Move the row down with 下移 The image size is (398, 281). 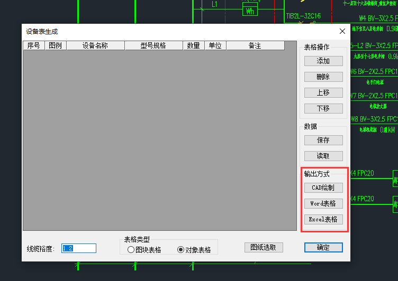coord(323,108)
